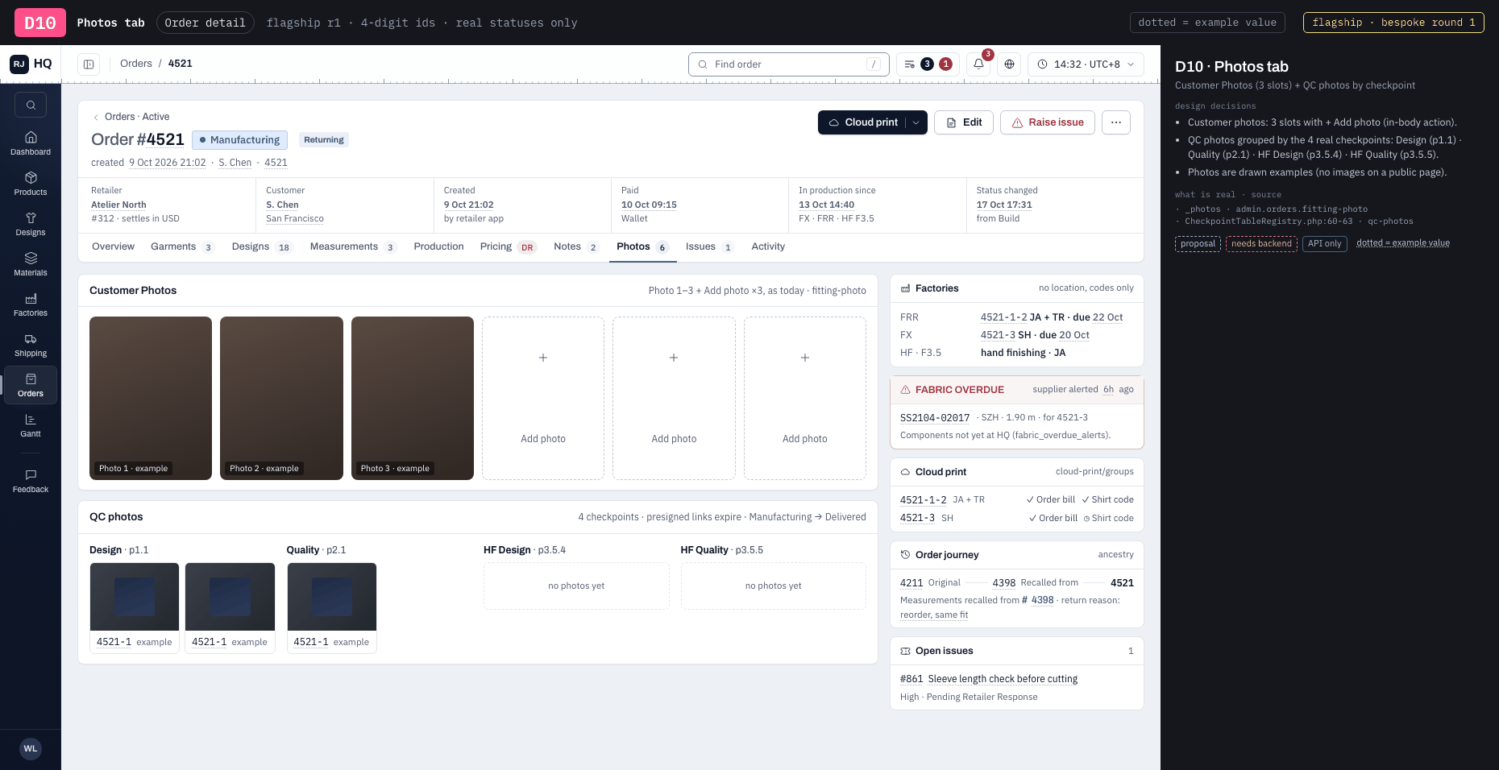
Task: Open the Pricing tab
Action: [508, 246]
